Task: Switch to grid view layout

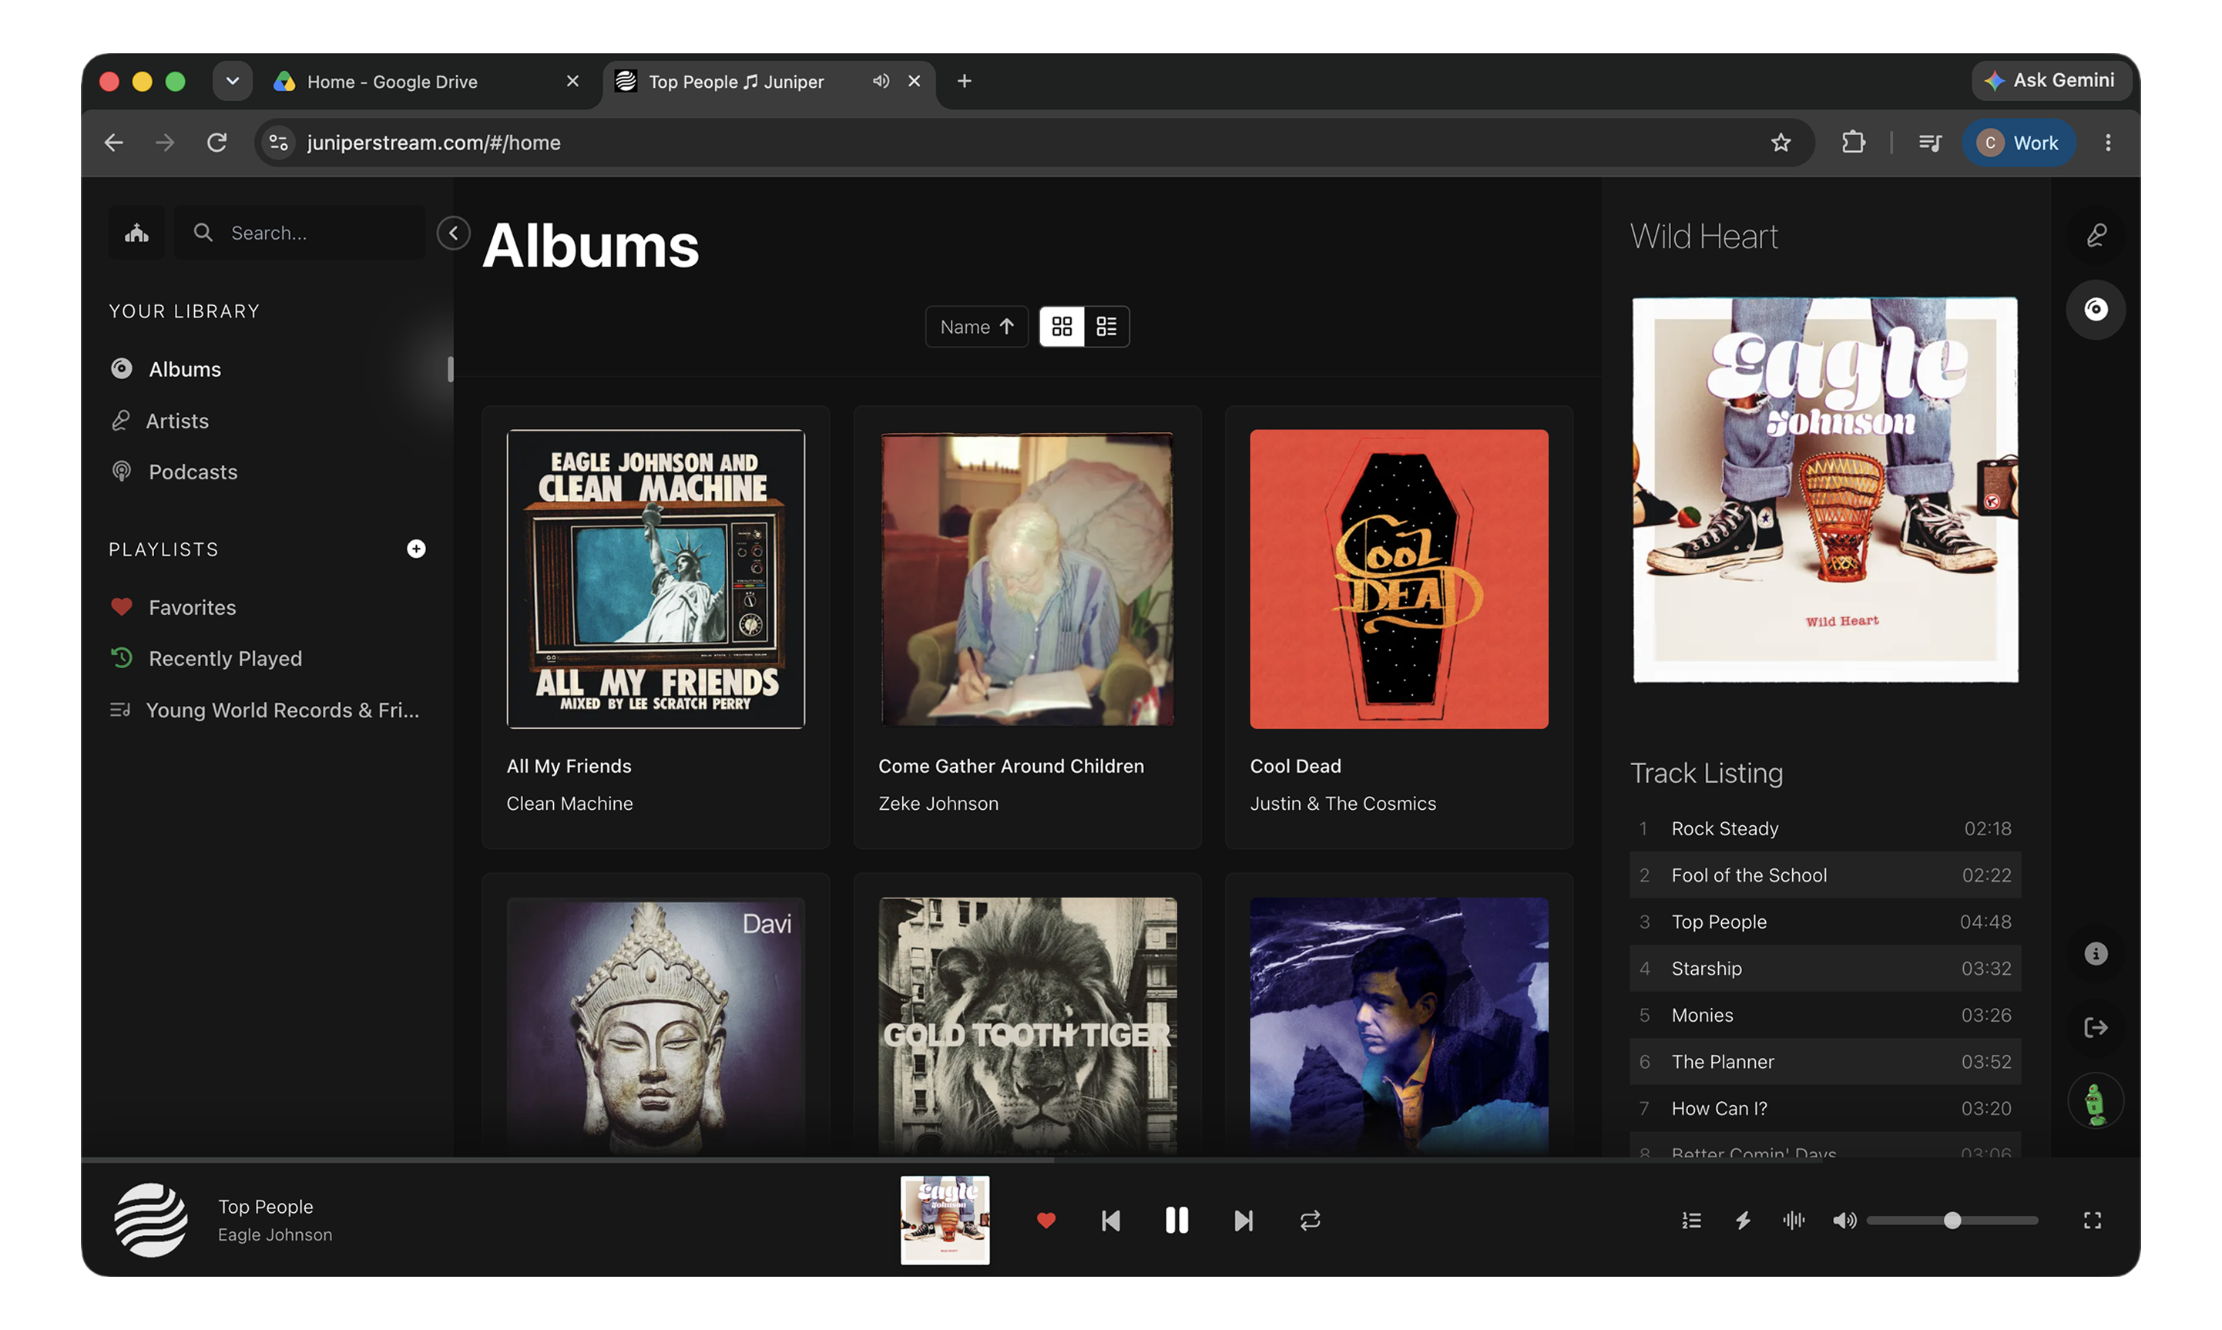Action: click(x=1062, y=326)
